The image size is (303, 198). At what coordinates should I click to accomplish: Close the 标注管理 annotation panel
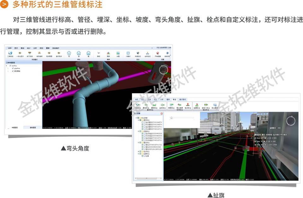(161, 113)
